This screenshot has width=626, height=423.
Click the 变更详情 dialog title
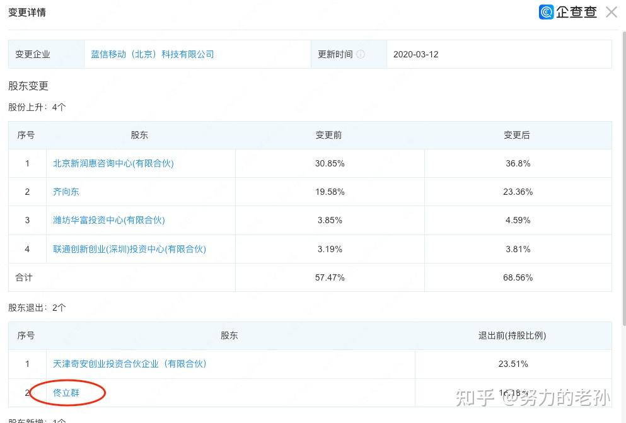point(26,12)
